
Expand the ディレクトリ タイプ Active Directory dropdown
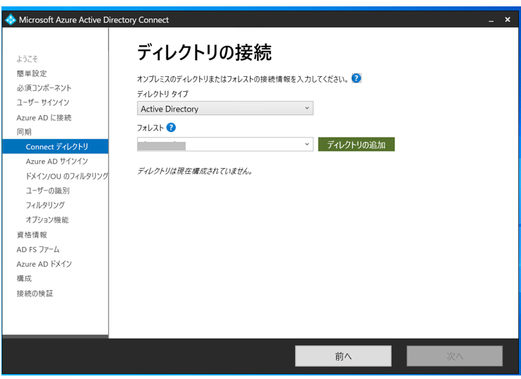(225, 108)
